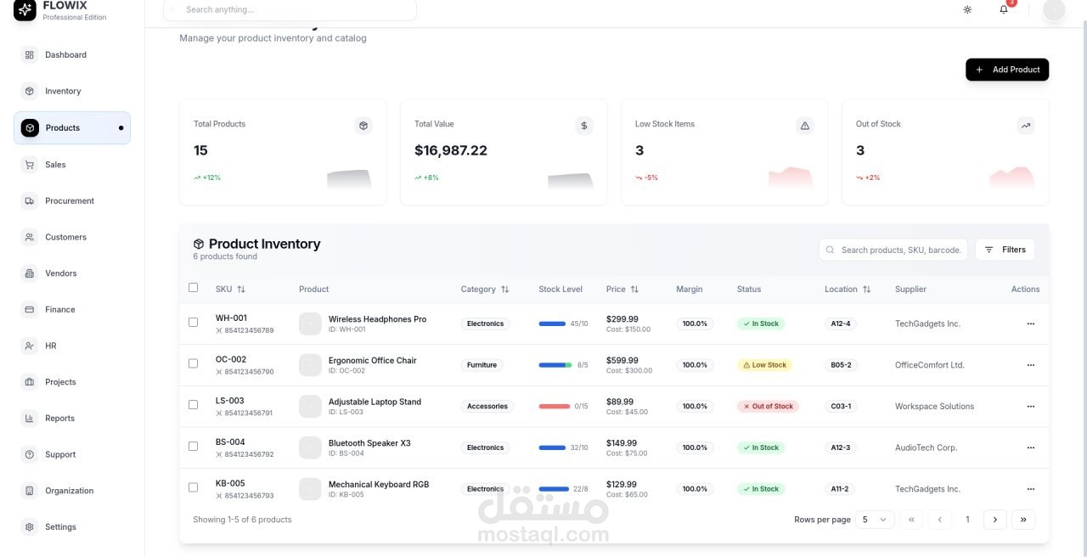Click the 32/10 stock level bar
The width and height of the screenshot is (1087, 557).
[x=552, y=447]
